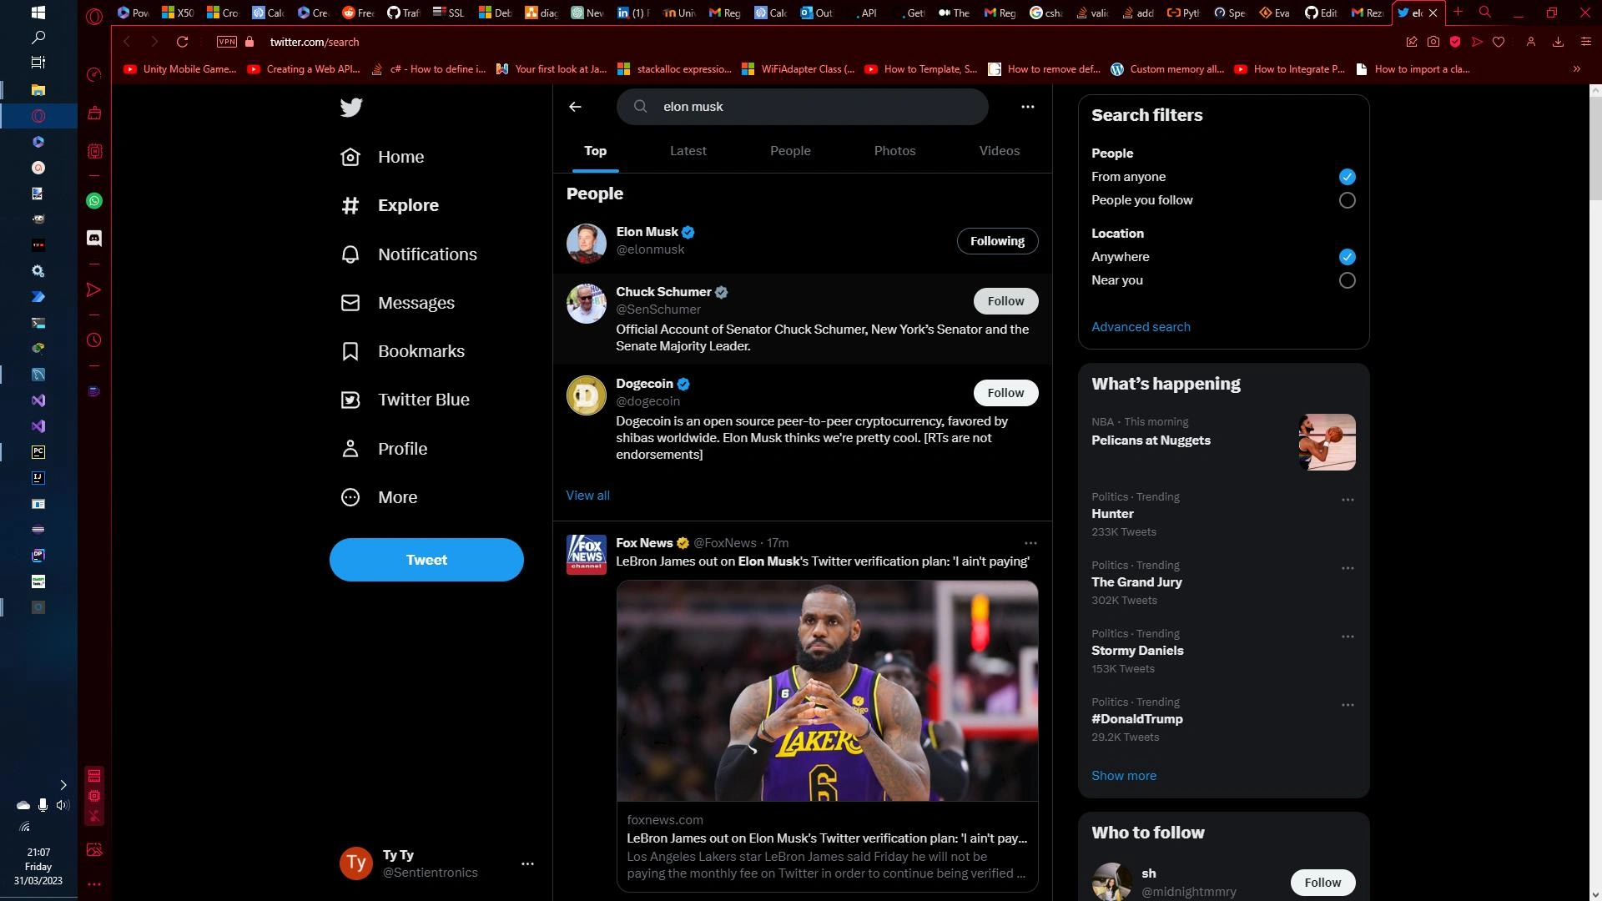Screen dimensions: 1602x901
Task: Click Elon Musk profile avatar
Action: pyautogui.click(x=586, y=243)
